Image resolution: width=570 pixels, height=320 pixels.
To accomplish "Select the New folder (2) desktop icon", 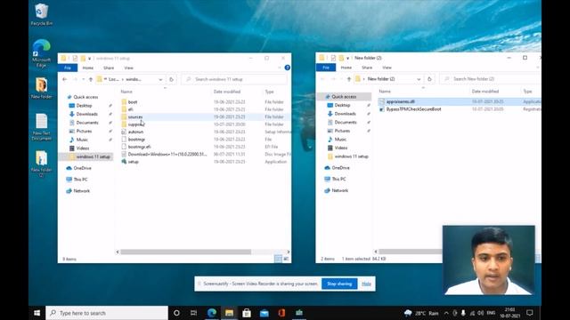I will tap(42, 164).
